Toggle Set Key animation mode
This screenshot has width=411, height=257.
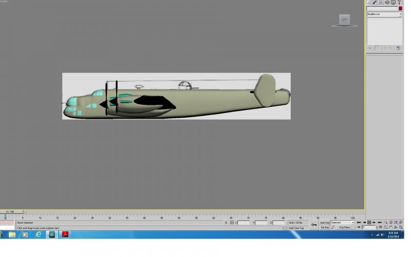pyautogui.click(x=325, y=227)
